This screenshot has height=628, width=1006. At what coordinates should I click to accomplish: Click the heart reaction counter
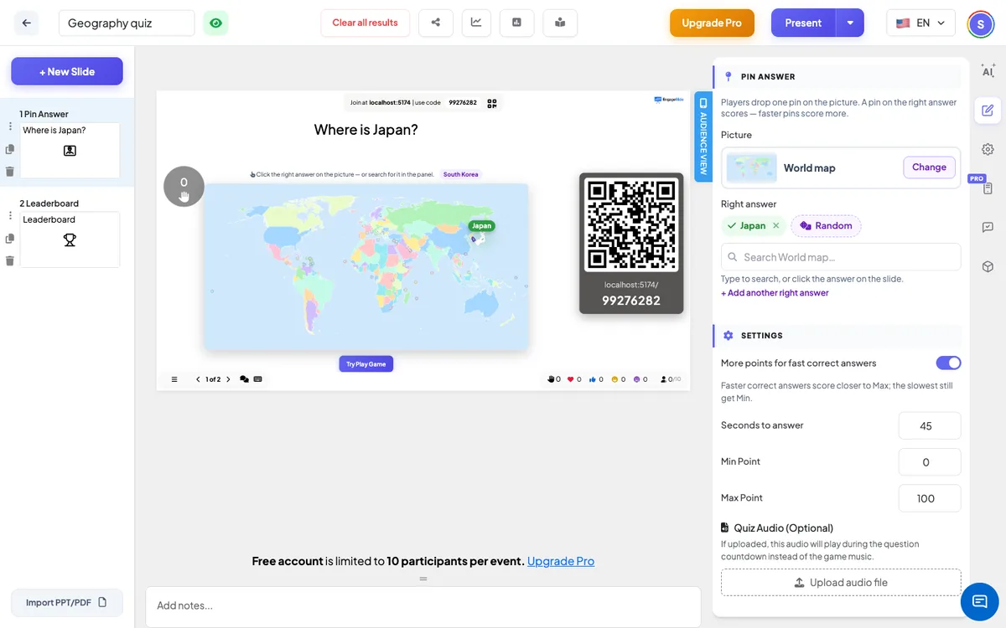574,379
